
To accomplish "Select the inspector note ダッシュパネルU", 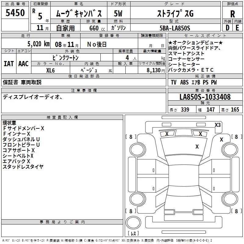I will point(21,139).
